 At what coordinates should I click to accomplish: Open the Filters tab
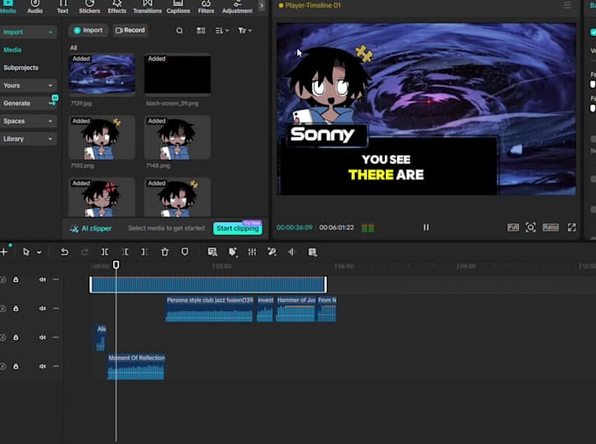pyautogui.click(x=206, y=7)
